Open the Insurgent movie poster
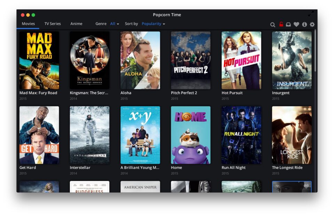The image size is (334, 216). [x=292, y=60]
